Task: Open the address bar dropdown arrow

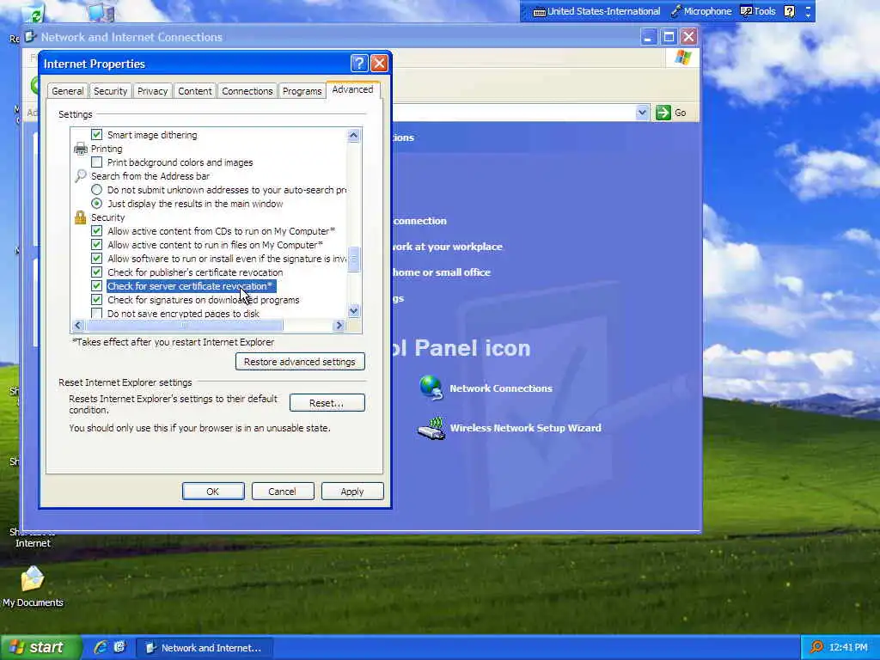Action: click(642, 113)
